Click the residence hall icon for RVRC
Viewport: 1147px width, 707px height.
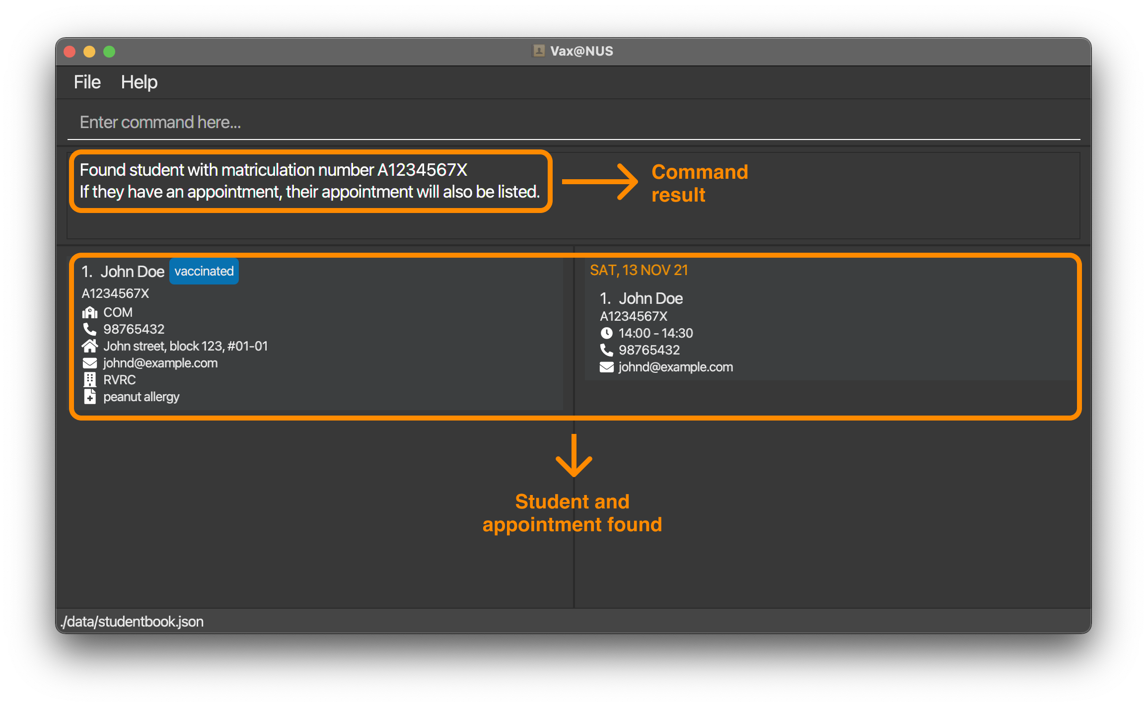point(88,380)
